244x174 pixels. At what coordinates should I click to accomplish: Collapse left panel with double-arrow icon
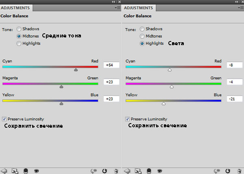point(113,2)
